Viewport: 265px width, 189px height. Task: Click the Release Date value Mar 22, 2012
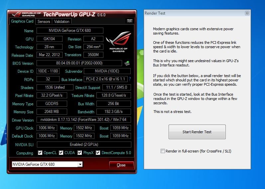click(x=49, y=55)
